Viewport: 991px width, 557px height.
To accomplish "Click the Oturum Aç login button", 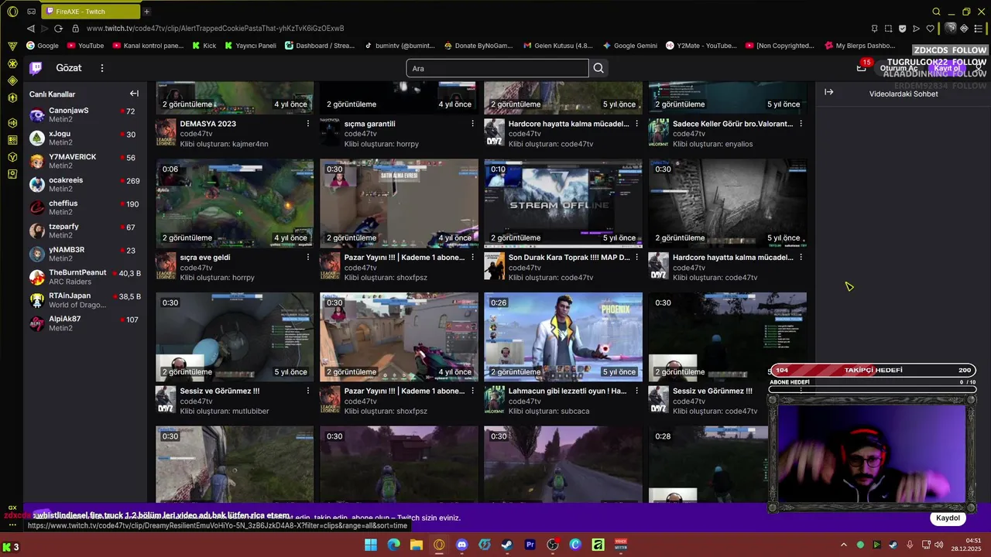I will coord(899,68).
